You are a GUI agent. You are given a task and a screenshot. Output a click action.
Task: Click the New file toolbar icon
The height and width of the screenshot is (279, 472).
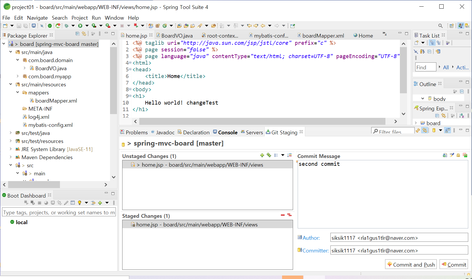(5, 26)
